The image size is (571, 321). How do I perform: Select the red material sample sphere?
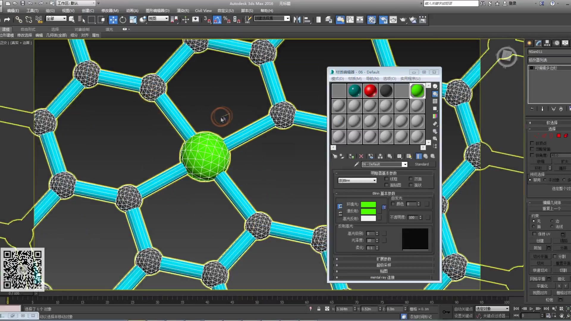click(370, 91)
